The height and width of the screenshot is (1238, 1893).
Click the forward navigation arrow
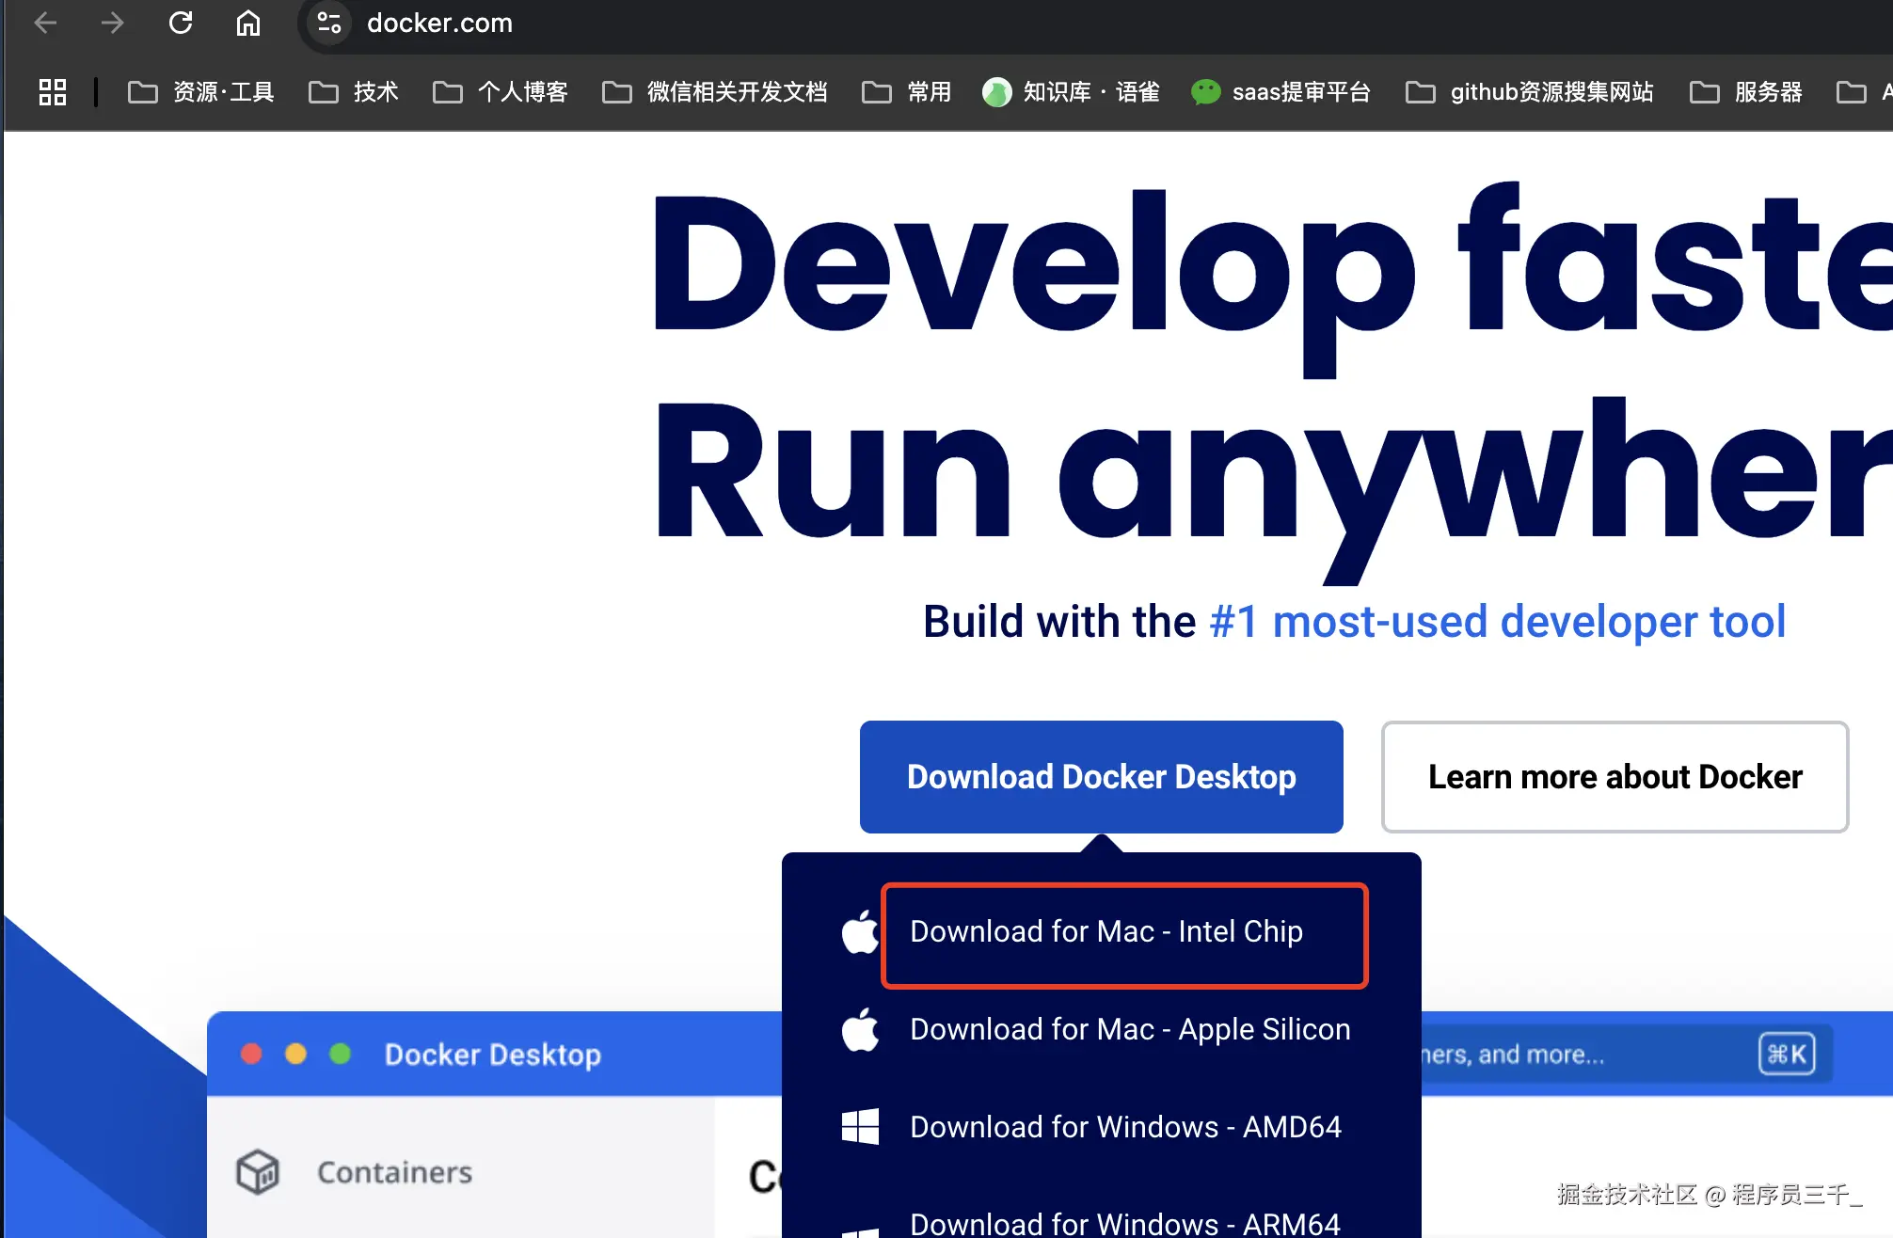[113, 23]
